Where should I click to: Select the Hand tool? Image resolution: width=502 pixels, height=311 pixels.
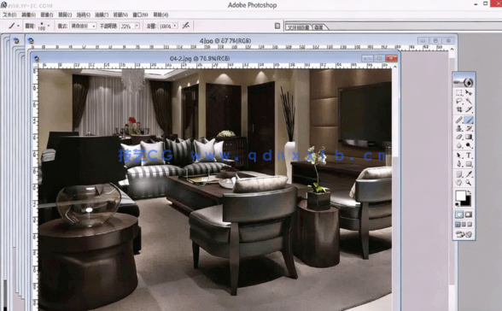459,183
